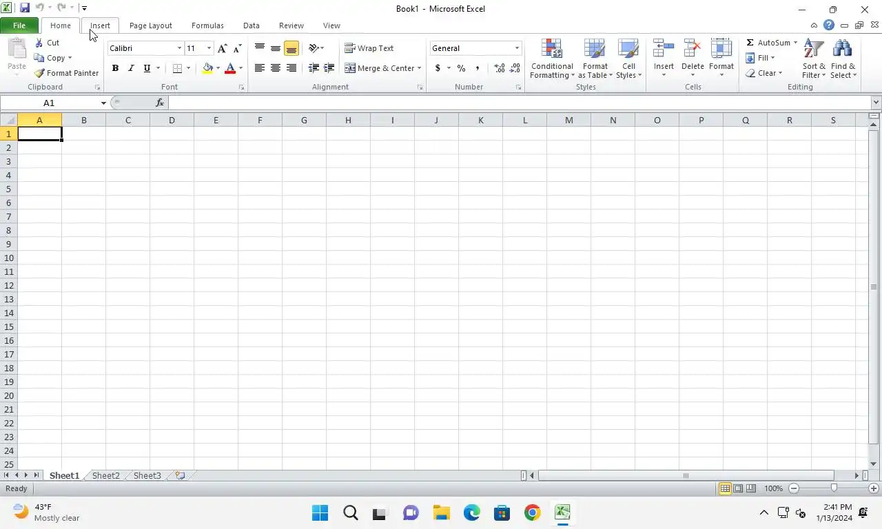Open the font size dropdown
Screen dimensions: 882x529
[209, 48]
